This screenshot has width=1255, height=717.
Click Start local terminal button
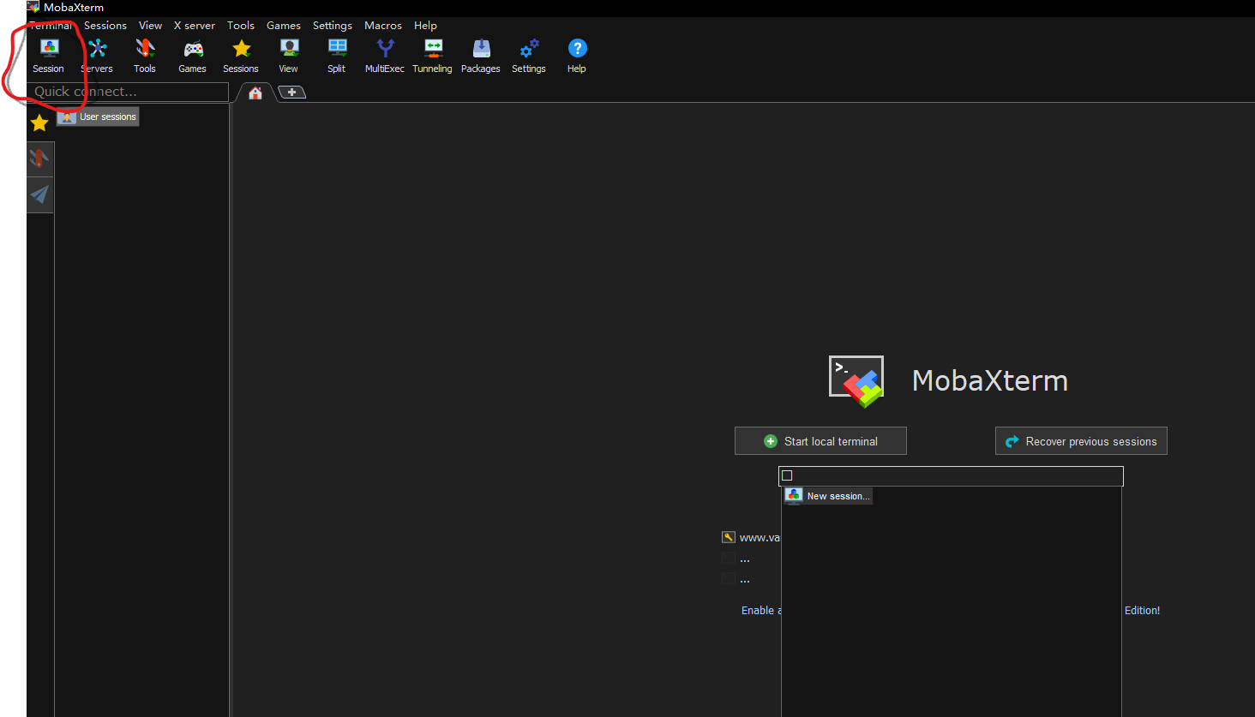(820, 441)
